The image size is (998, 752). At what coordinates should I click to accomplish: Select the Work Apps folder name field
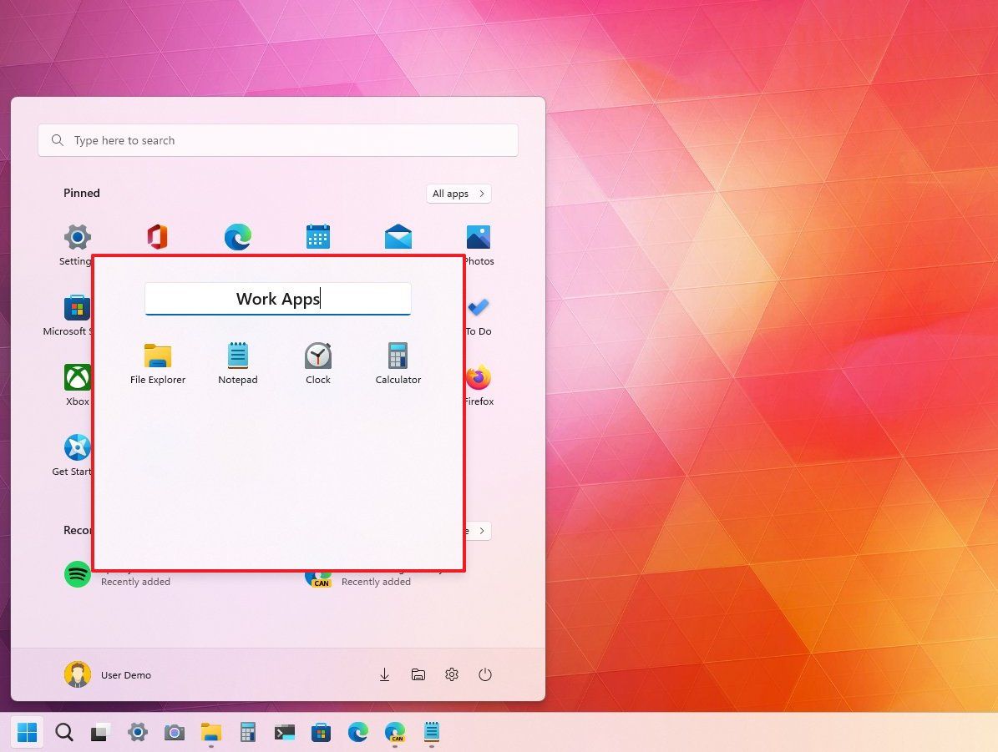tap(278, 299)
